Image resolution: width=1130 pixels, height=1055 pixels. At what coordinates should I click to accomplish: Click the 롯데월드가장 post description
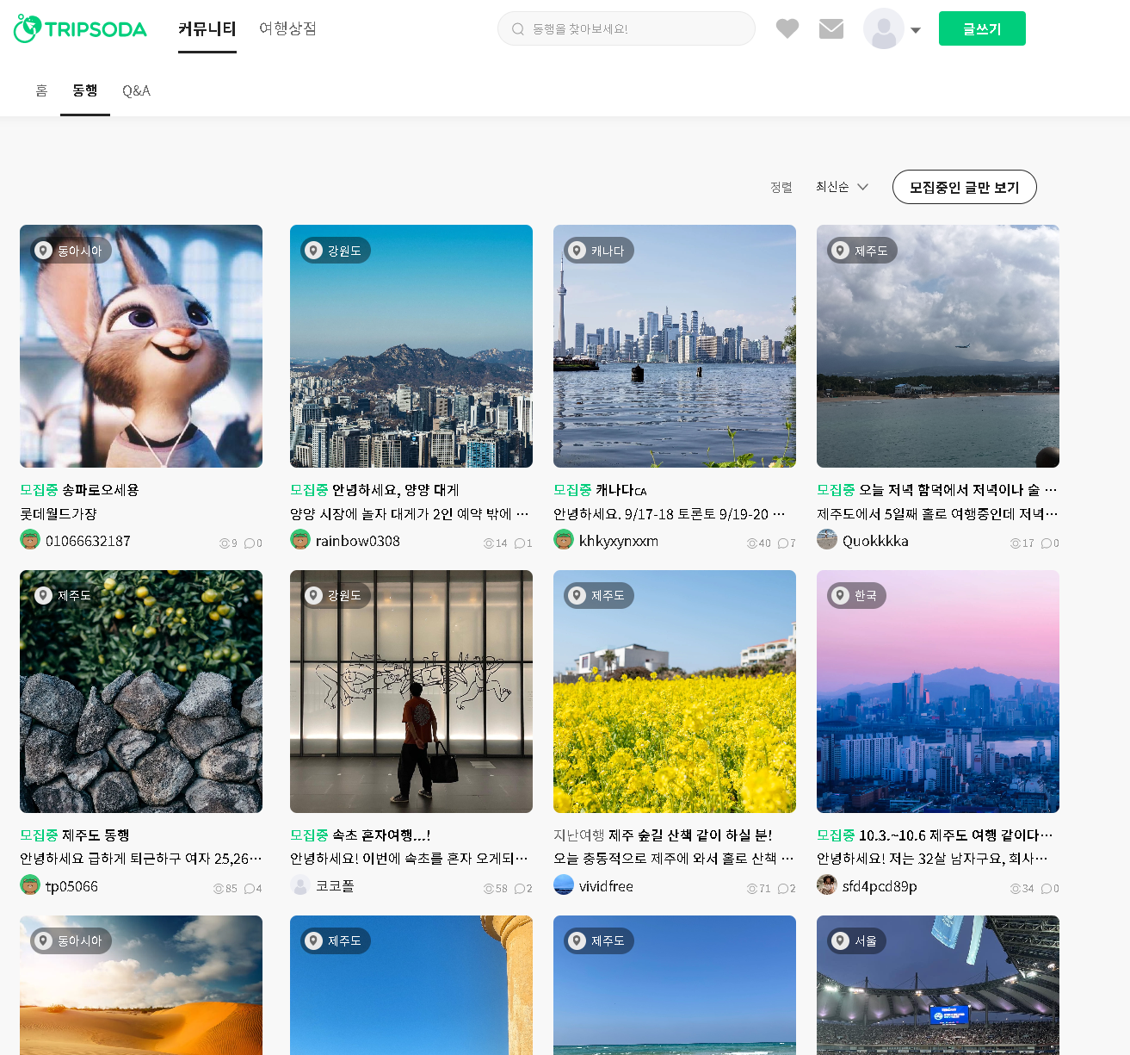tap(59, 514)
